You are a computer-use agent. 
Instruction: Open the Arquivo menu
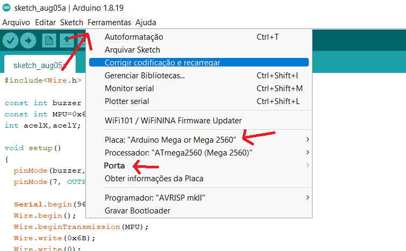click(x=16, y=23)
